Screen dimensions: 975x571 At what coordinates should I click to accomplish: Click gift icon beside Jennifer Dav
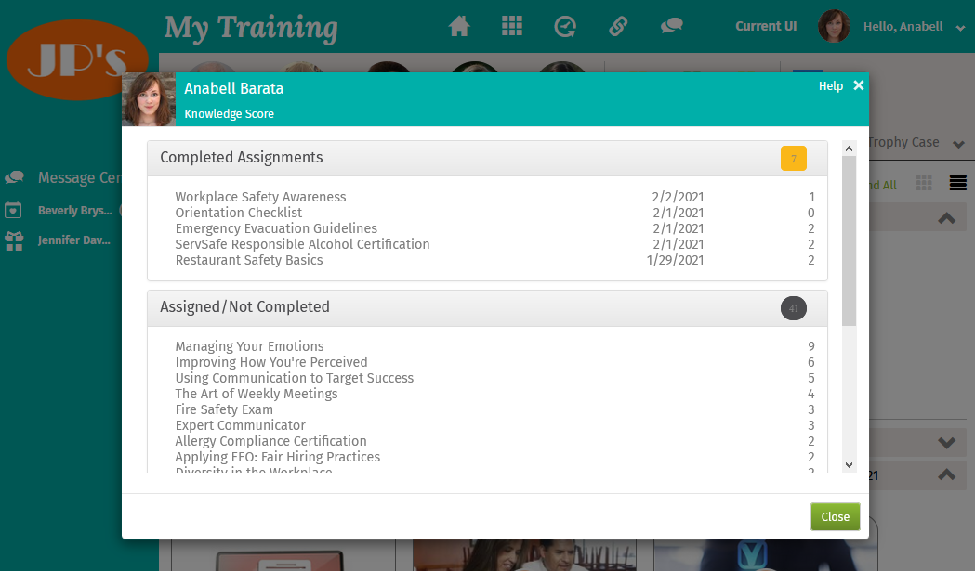click(x=14, y=240)
